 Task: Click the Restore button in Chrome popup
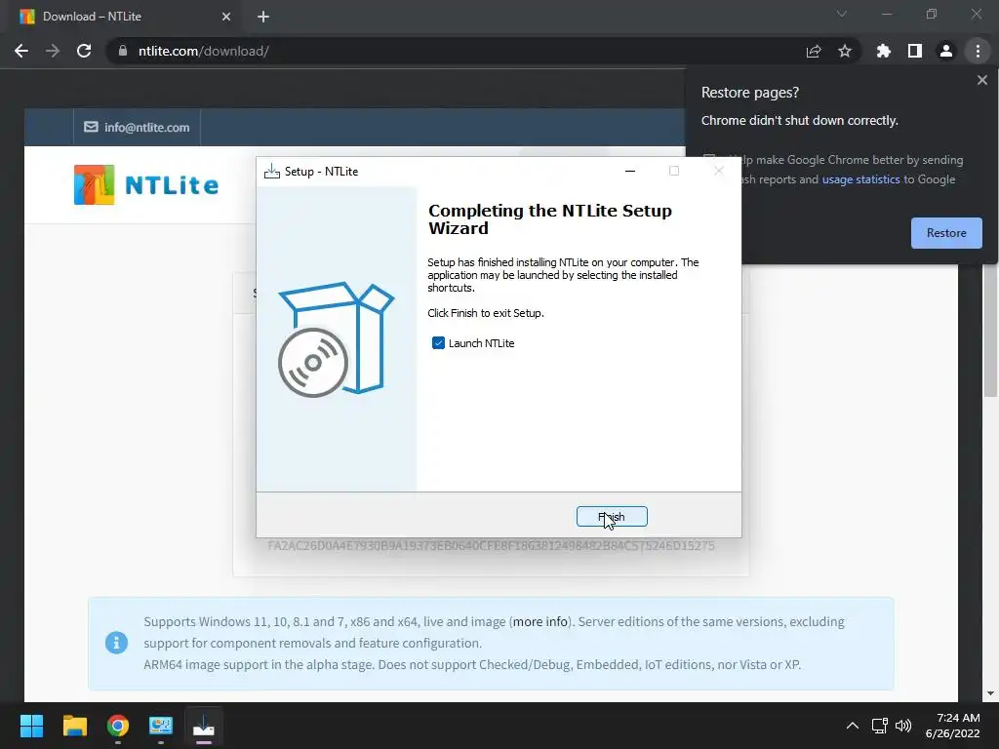coord(946,233)
